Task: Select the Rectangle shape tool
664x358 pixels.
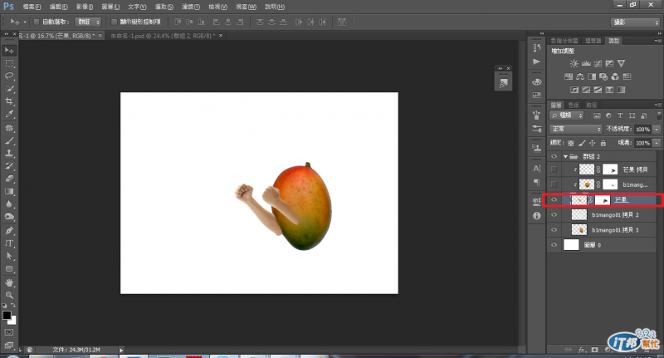Action: (9, 269)
